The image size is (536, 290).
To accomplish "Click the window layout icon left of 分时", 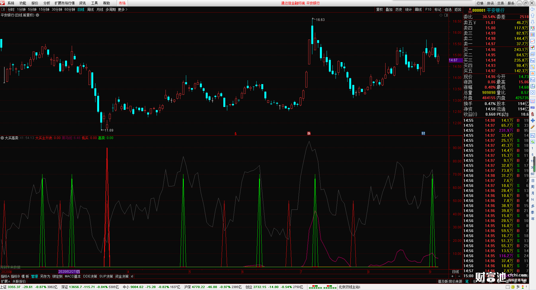I will click(x=3, y=9).
